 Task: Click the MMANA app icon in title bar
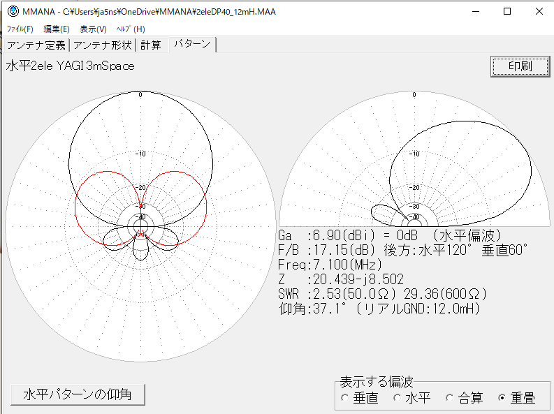coord(13,11)
